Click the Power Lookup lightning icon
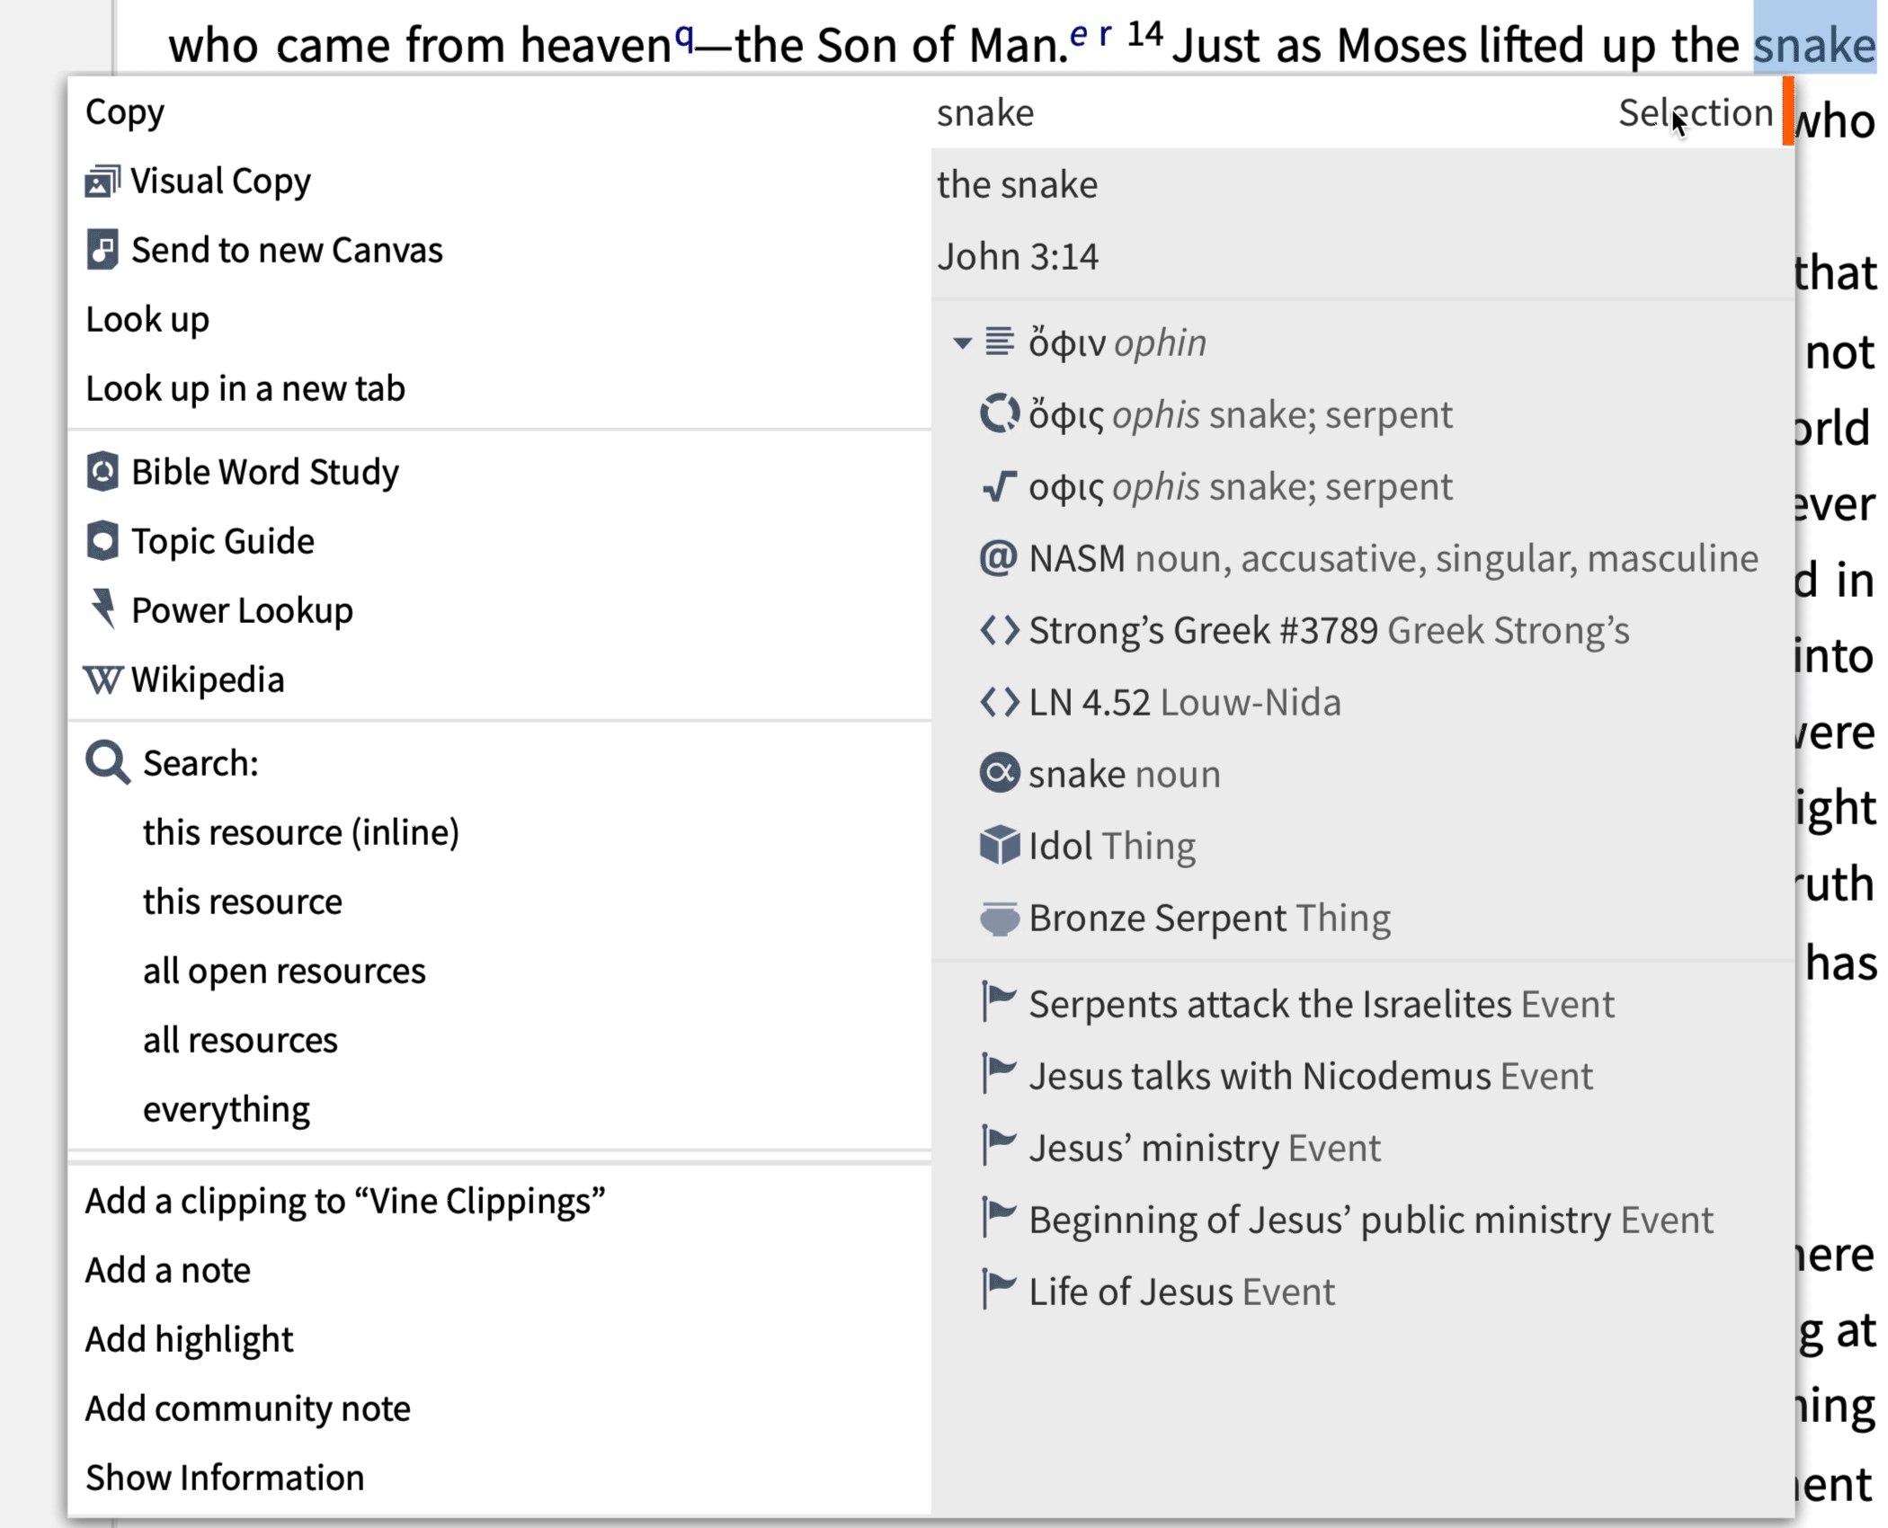This screenshot has height=1528, width=1888. click(103, 610)
